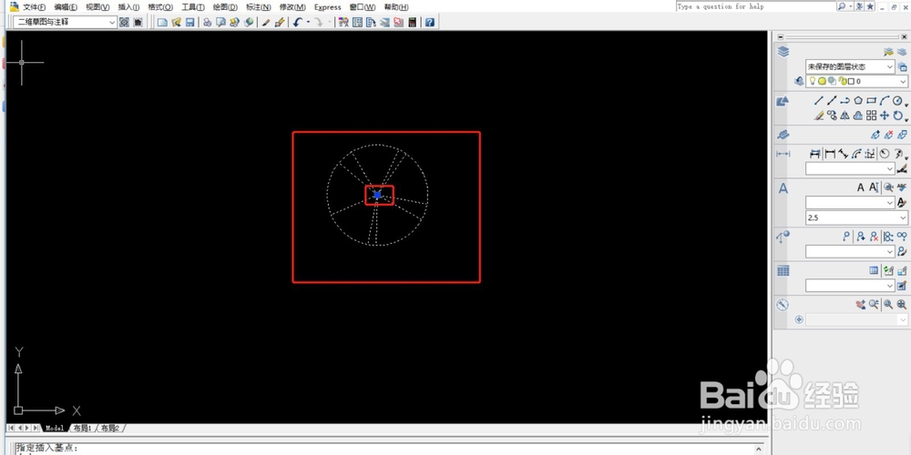Open the dimension style dropdown
This screenshot has height=455, width=911.
[850, 168]
